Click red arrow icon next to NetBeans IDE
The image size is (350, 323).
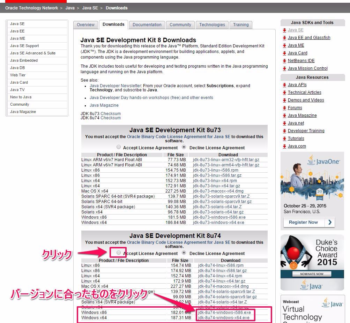[x=284, y=61]
